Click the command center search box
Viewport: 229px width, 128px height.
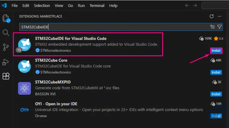click(215, 6)
